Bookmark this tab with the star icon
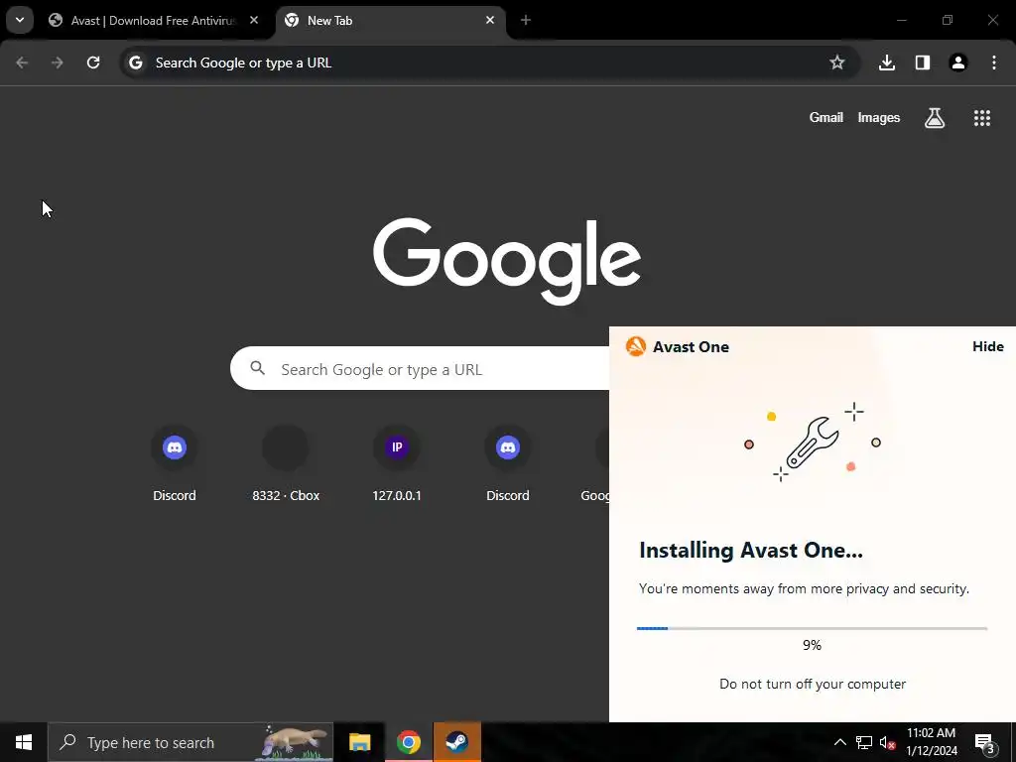 837,63
